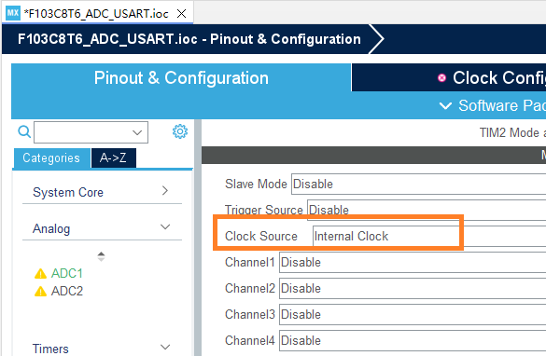546x356 pixels.
Task: Select the Categories tab
Action: (51, 157)
